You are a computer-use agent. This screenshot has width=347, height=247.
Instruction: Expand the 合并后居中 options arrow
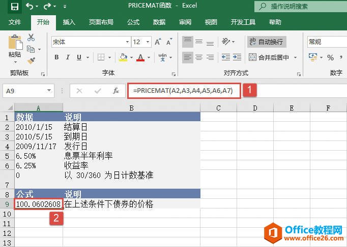(295, 57)
